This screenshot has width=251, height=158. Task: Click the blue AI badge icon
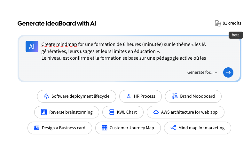(x=32, y=47)
